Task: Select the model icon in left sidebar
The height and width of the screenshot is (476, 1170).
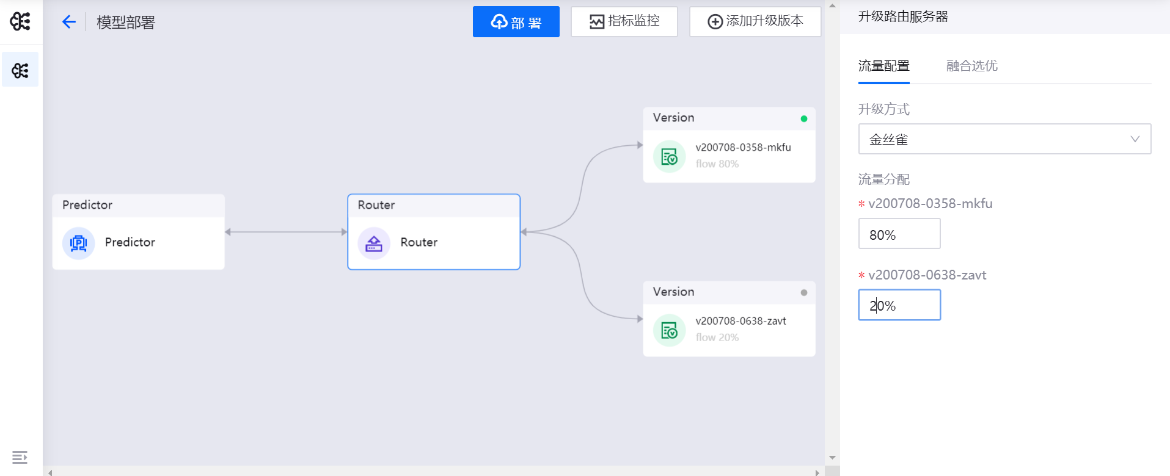Action: point(20,70)
